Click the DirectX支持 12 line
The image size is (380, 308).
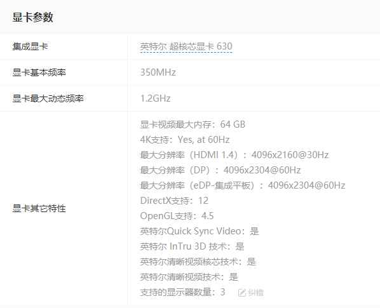(x=174, y=201)
